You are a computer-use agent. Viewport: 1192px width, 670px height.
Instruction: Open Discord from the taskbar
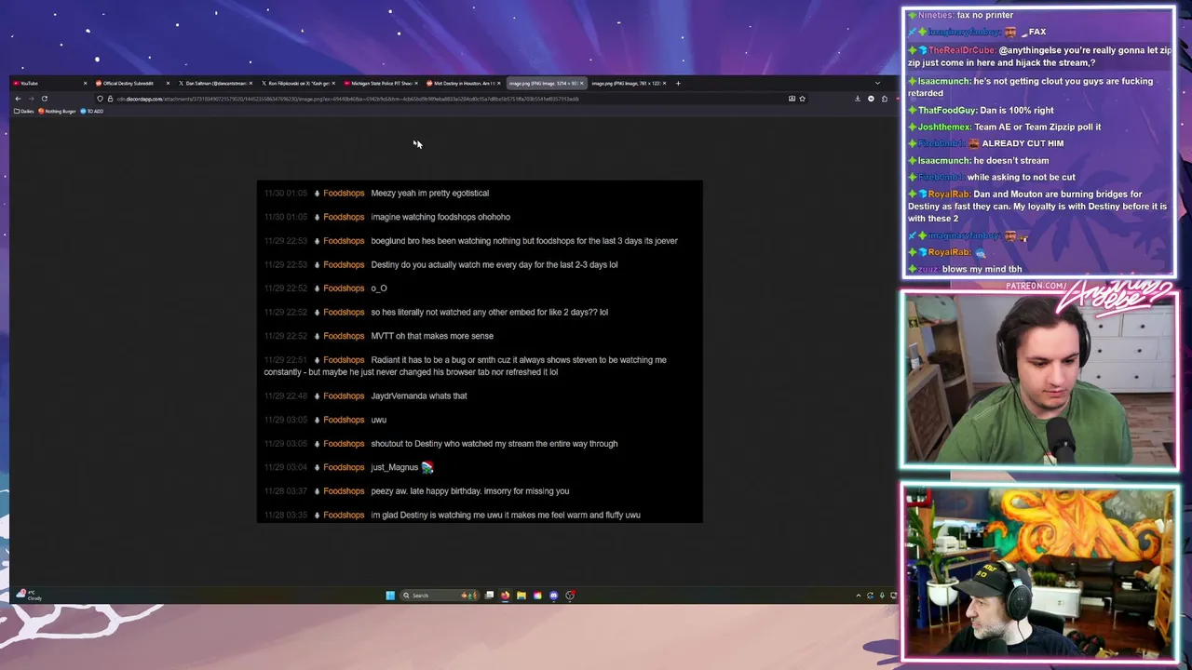coord(553,596)
